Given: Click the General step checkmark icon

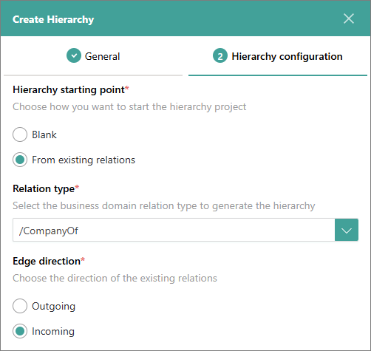Looking at the screenshot, I should coord(74,55).
